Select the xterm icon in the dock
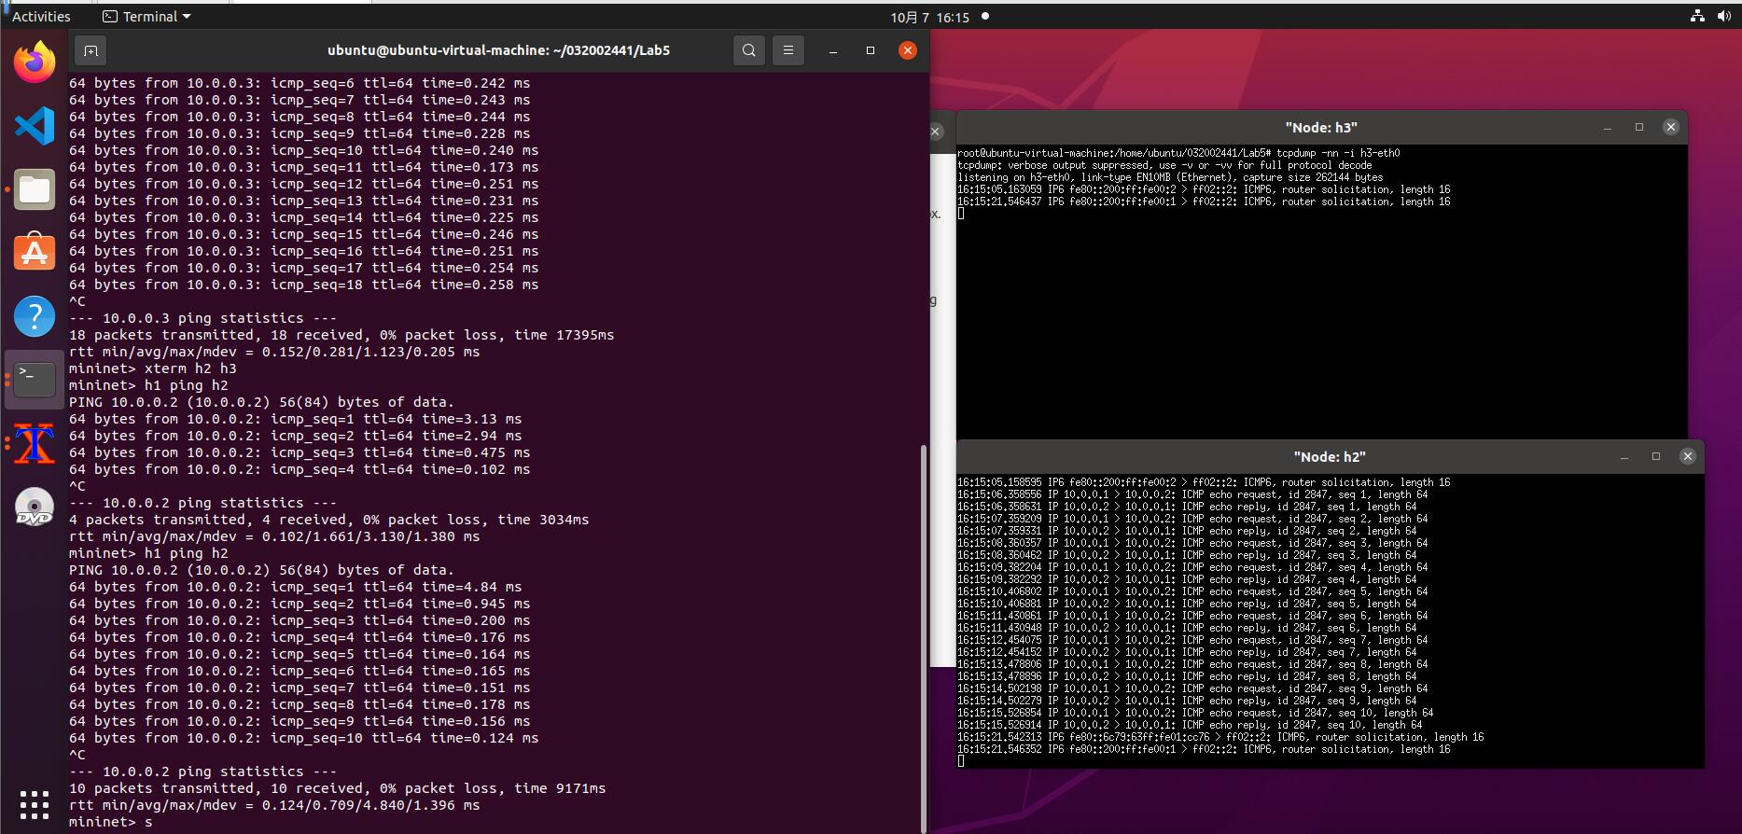The height and width of the screenshot is (834, 1742). (x=35, y=443)
